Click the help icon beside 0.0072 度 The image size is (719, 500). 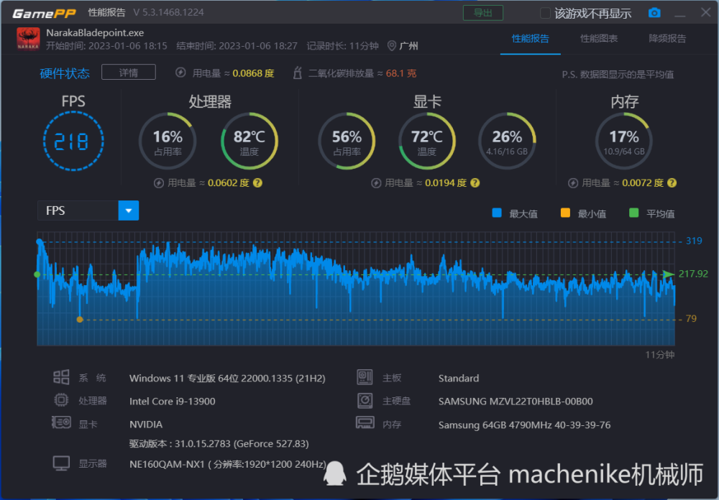(x=672, y=183)
